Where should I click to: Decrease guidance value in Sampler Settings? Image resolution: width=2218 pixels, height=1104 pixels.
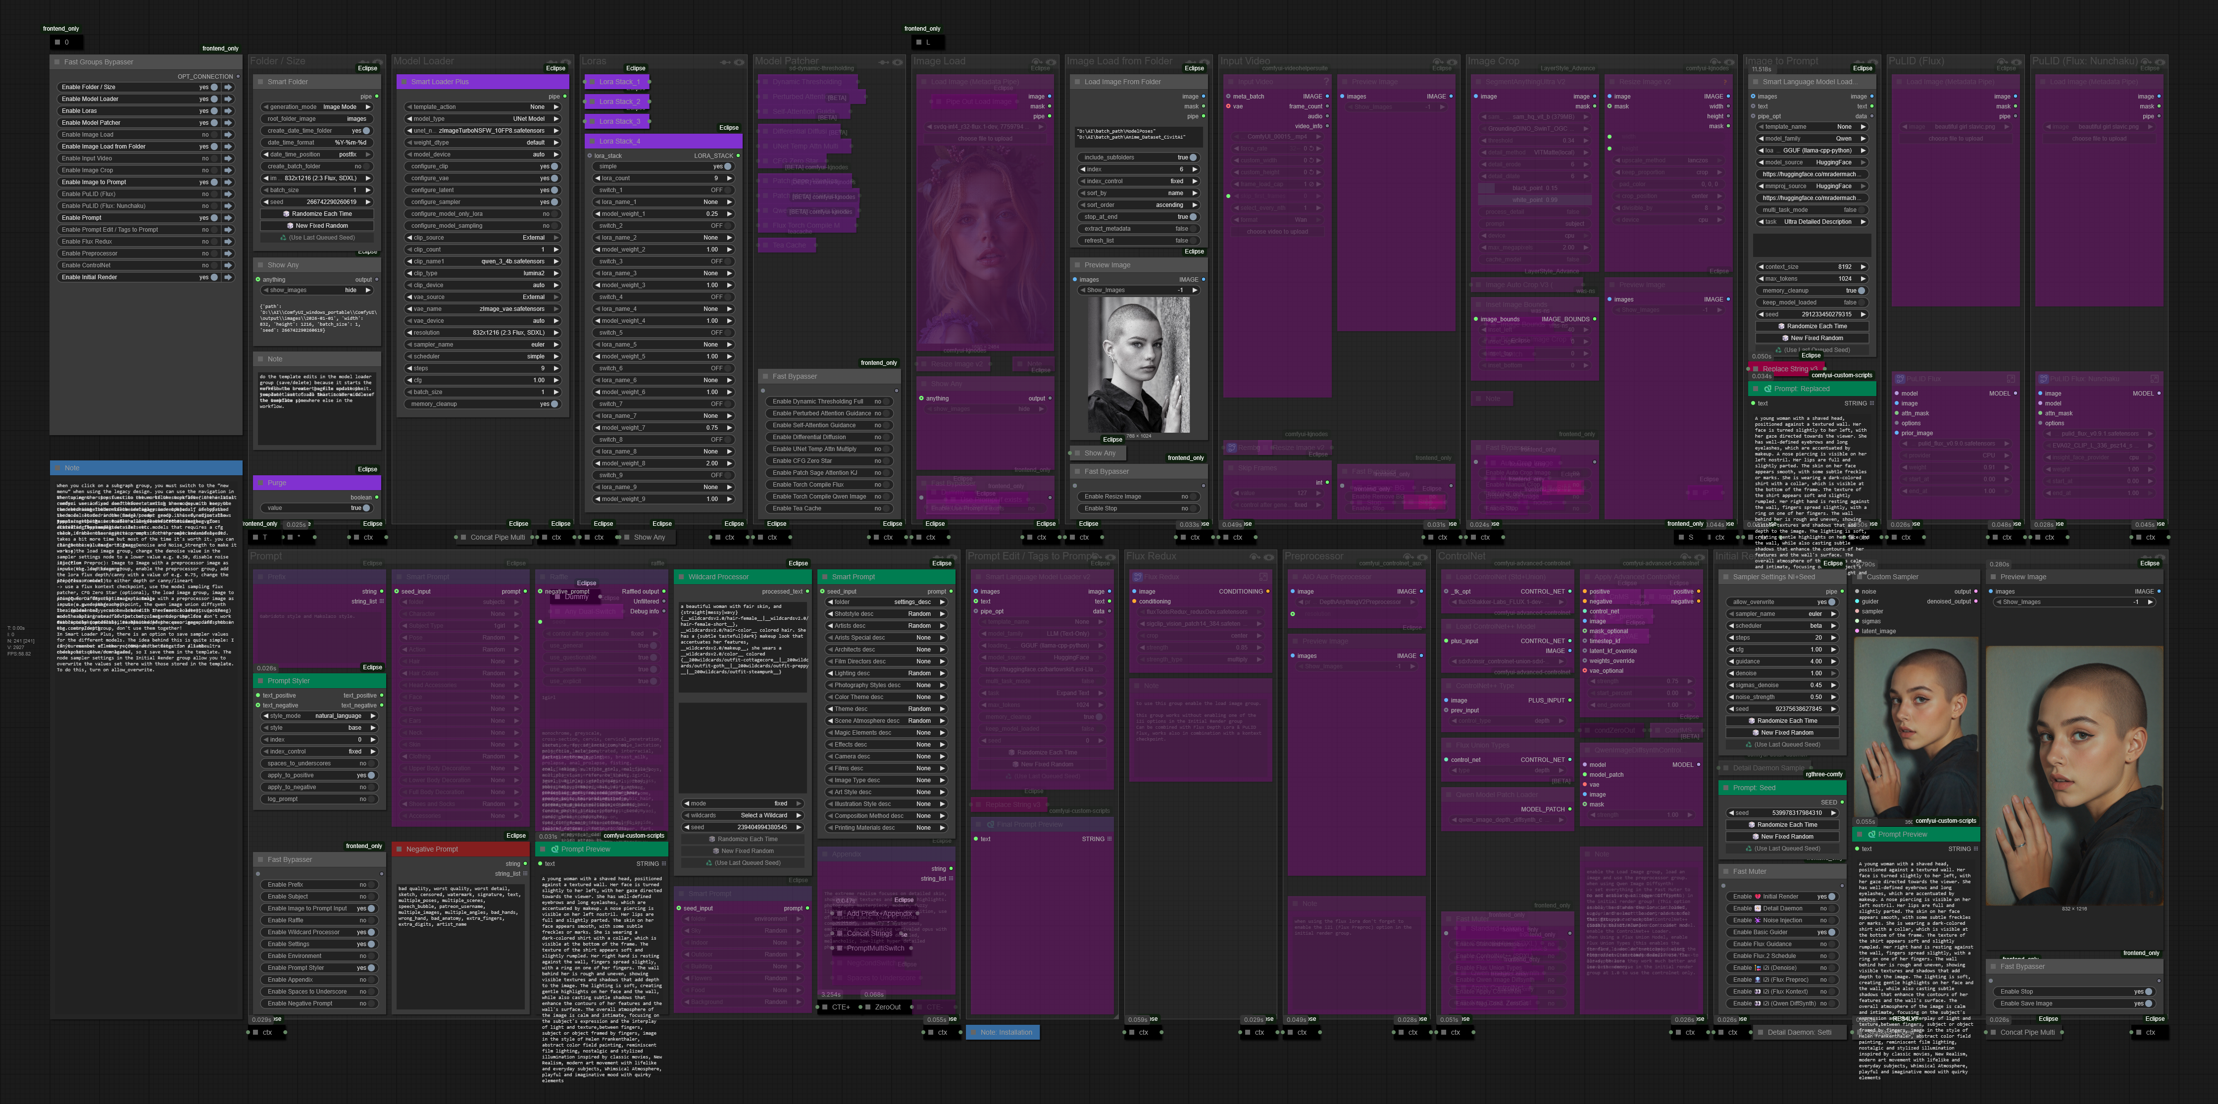tap(1731, 661)
